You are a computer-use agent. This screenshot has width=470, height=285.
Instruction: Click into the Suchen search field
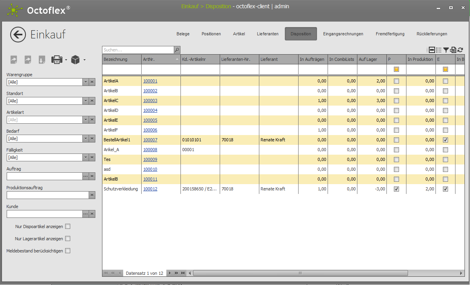(x=137, y=50)
